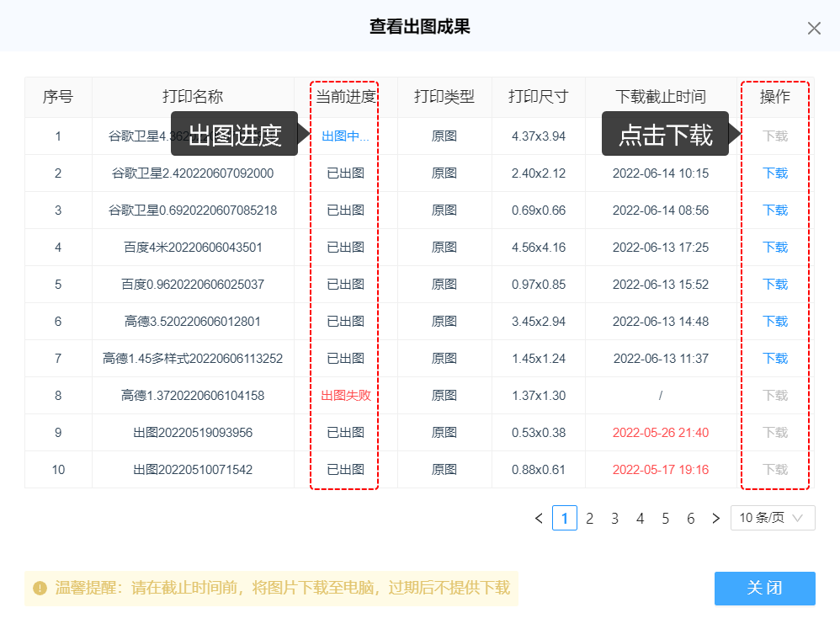Viewport: 840px width, 629px height.
Task: Click expired deadline 2022-05-17 19:16
Action: [661, 469]
